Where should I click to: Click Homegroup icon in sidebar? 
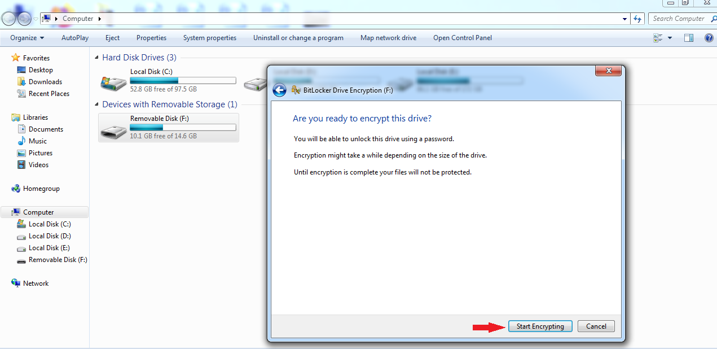tap(16, 188)
